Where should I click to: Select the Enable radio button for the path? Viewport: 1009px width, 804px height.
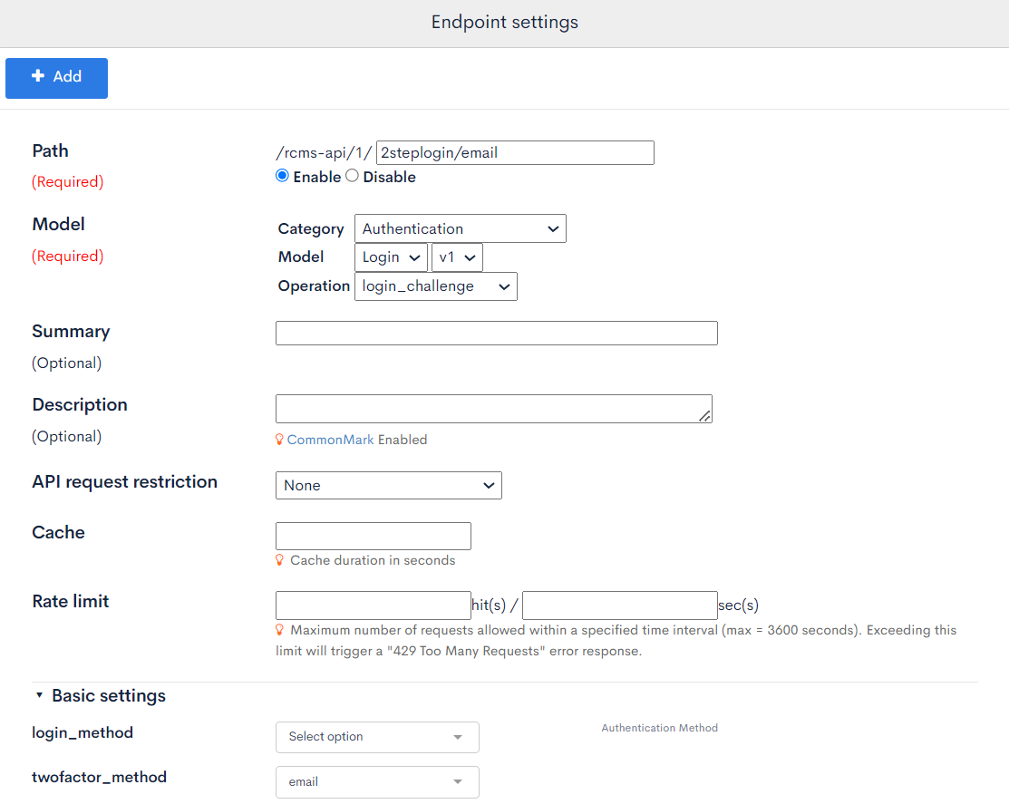click(282, 175)
